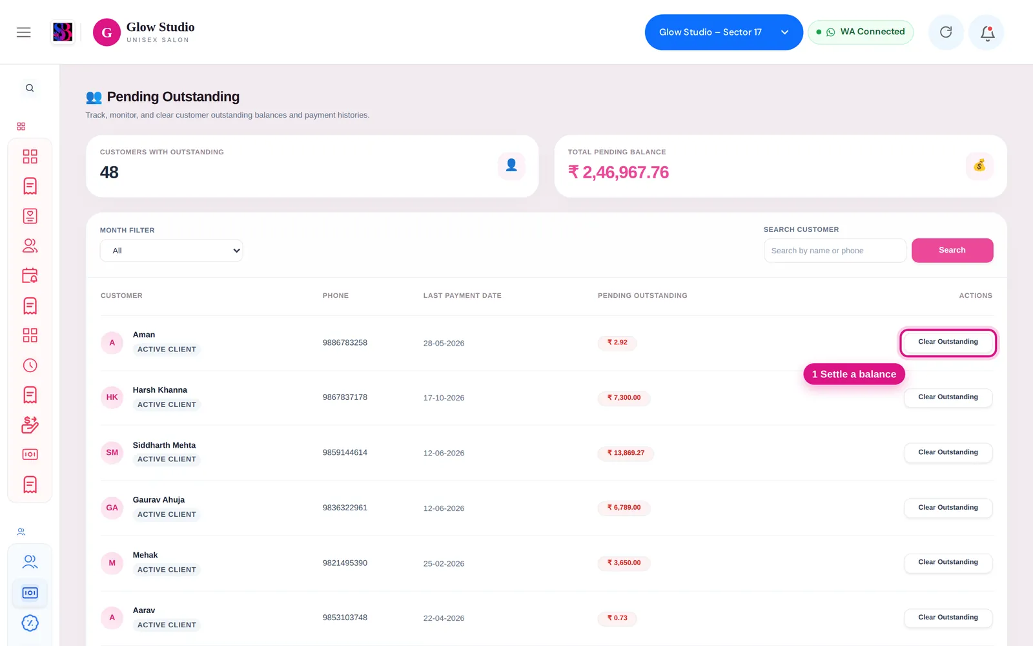Image resolution: width=1033 pixels, height=646 pixels.
Task: Click Active Client badge under Mehak
Action: tap(167, 570)
